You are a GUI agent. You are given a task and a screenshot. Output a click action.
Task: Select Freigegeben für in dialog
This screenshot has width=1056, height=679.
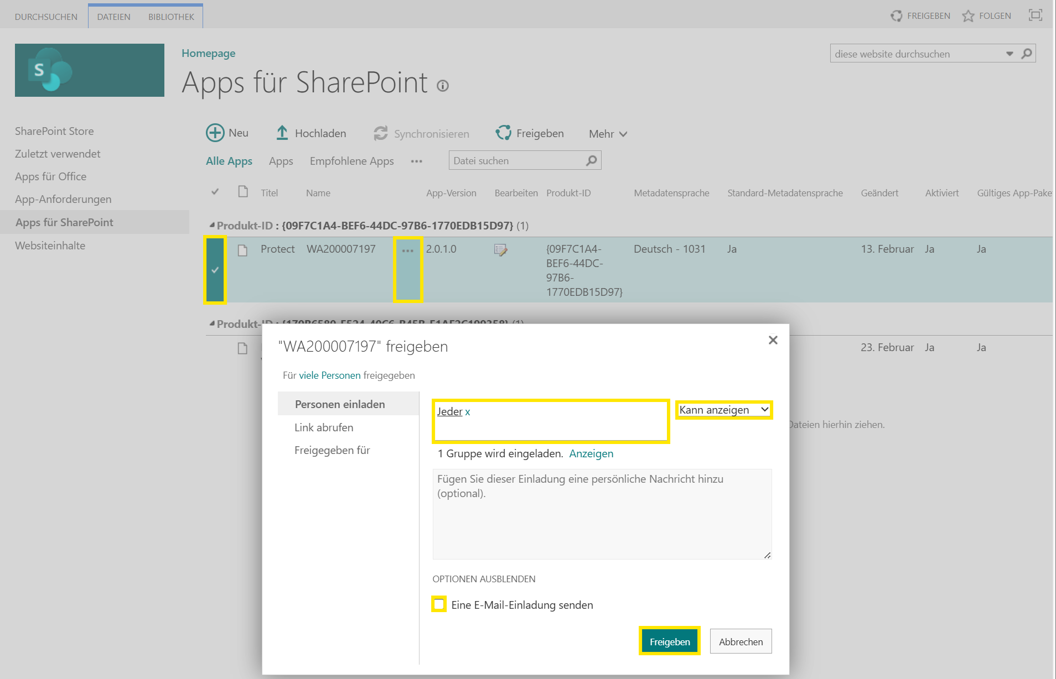coord(332,450)
